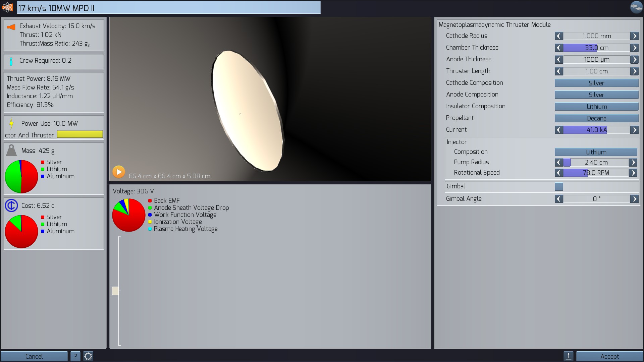644x362 pixels.
Task: Decrease Anode Thickness with left arrow
Action: pos(559,59)
